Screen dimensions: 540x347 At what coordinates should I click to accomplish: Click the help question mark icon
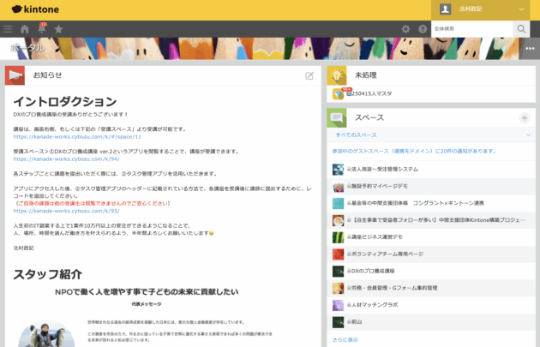tap(423, 29)
